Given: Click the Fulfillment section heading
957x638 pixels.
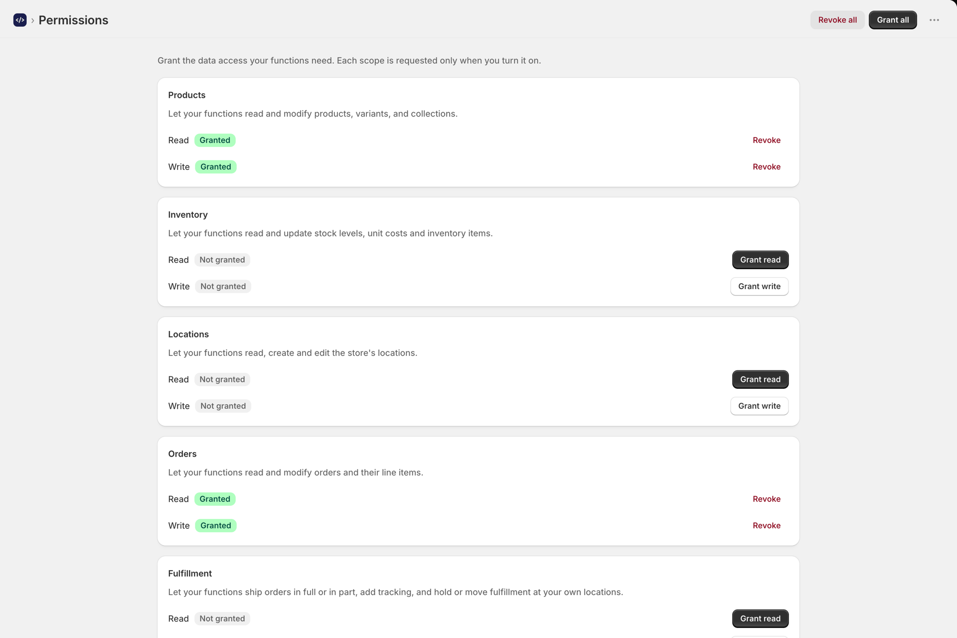Looking at the screenshot, I should tap(190, 573).
